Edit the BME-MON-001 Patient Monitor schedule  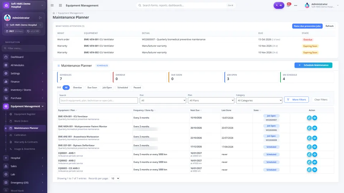click(309, 128)
